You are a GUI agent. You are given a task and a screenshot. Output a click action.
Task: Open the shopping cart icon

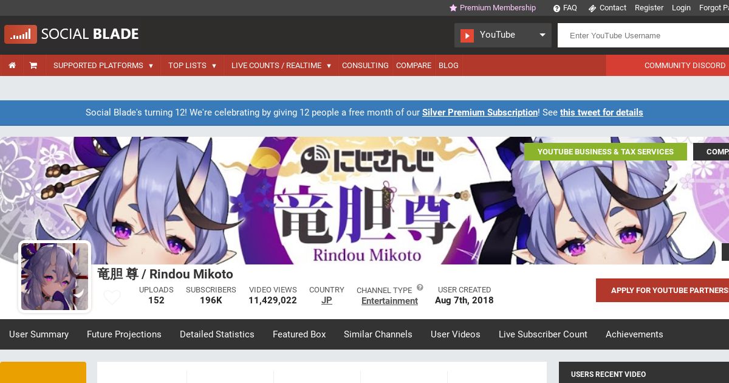pos(33,65)
